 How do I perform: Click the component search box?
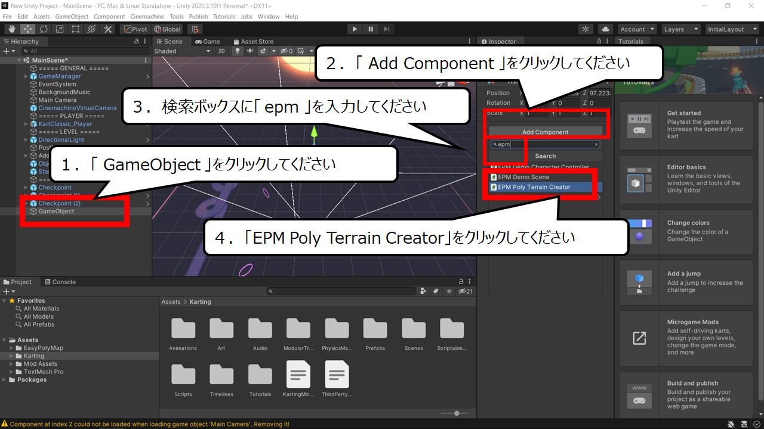(544, 144)
